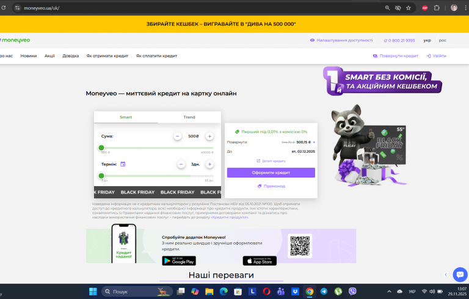The height and width of the screenshot is (299, 469).
Task: Call the 0 800 21 9393 phone link
Action: (x=399, y=40)
